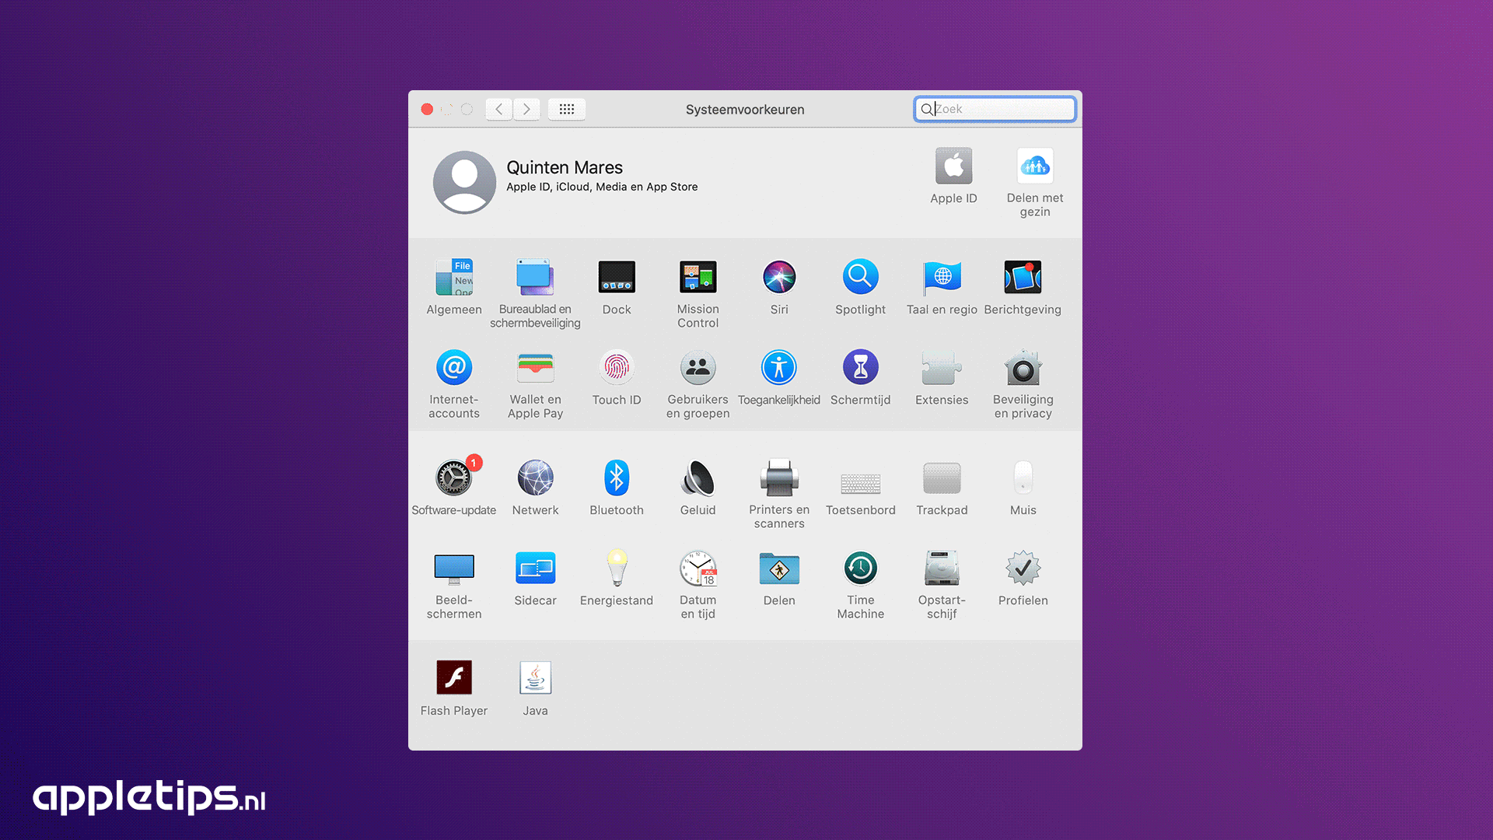The image size is (1493, 840).
Task: Open Time Machine settings
Action: (860, 569)
